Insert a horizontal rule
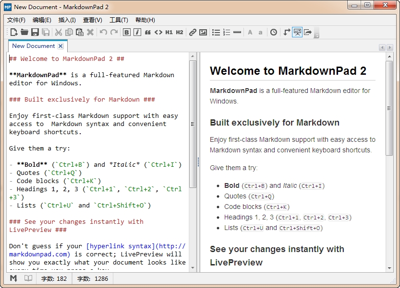 point(237,32)
